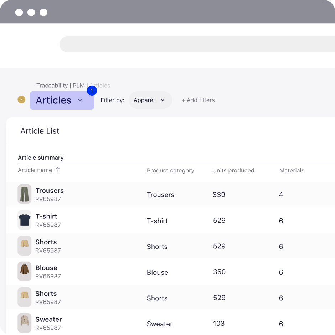The image size is (335, 335).
Task: Click the T-shirt product category cell
Action: pyautogui.click(x=158, y=221)
